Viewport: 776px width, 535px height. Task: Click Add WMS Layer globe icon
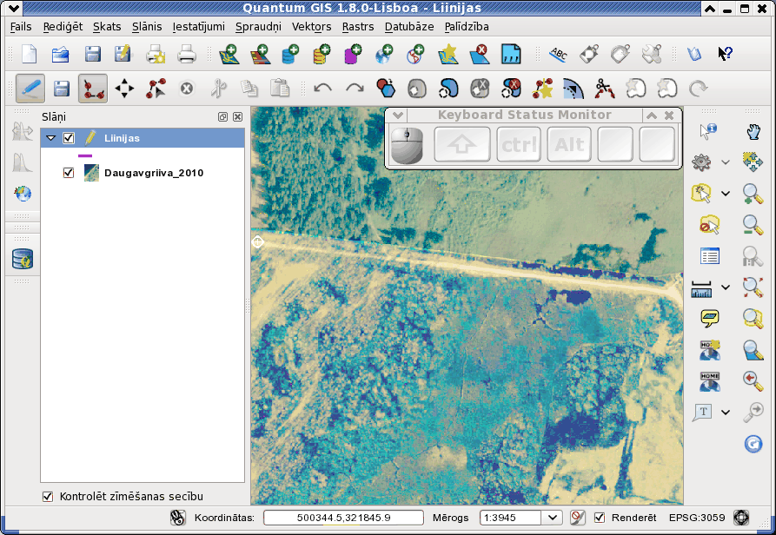(384, 54)
